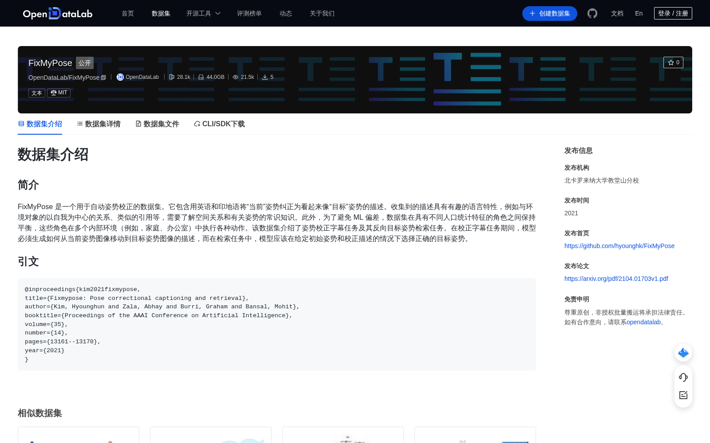Image resolution: width=710 pixels, height=443 pixels.
Task: Open the GitHub icon link
Action: [592, 13]
